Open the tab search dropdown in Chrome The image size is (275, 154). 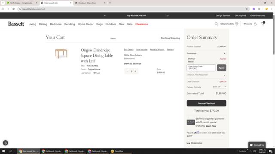(x=3, y=3)
